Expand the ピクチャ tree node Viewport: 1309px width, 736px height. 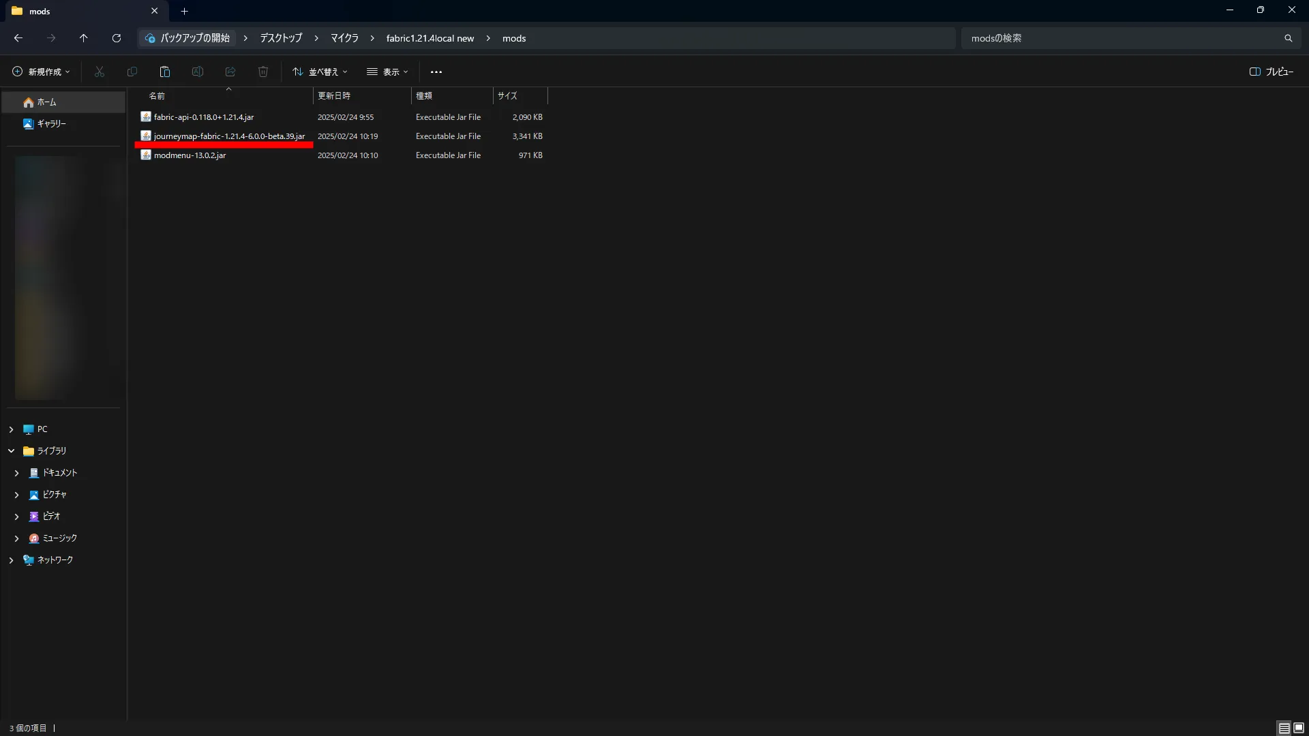click(16, 495)
